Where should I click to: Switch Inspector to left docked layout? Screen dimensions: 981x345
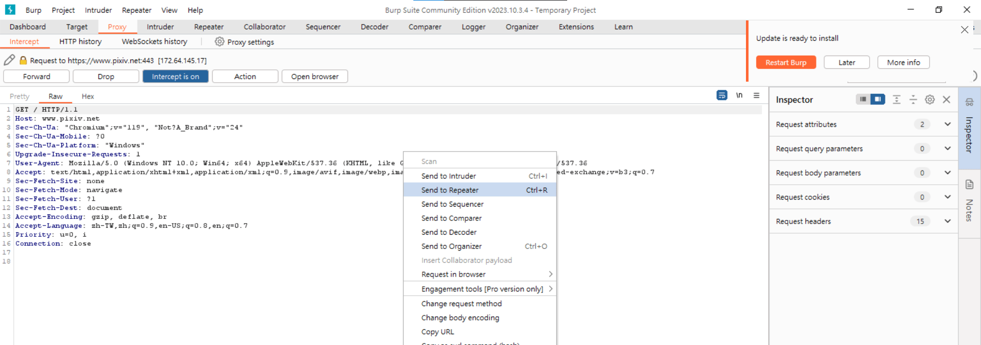(x=863, y=100)
